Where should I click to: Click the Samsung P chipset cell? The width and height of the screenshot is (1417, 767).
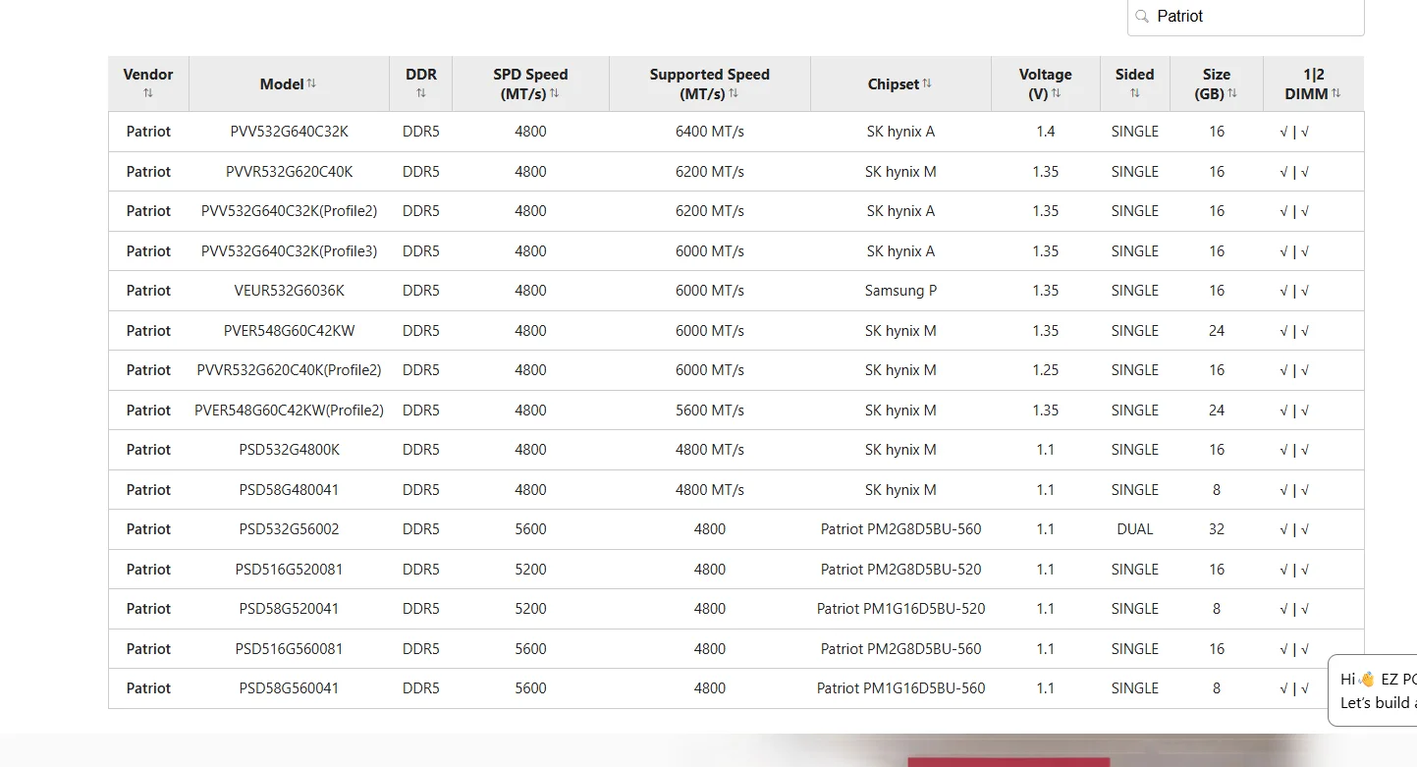click(x=901, y=291)
